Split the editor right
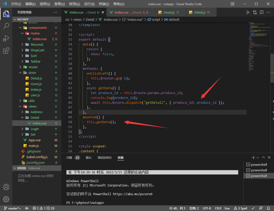This screenshot has width=274, height=211. point(261,12)
